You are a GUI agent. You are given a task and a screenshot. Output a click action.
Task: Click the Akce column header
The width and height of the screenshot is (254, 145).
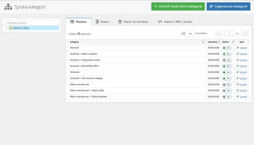click(x=242, y=42)
